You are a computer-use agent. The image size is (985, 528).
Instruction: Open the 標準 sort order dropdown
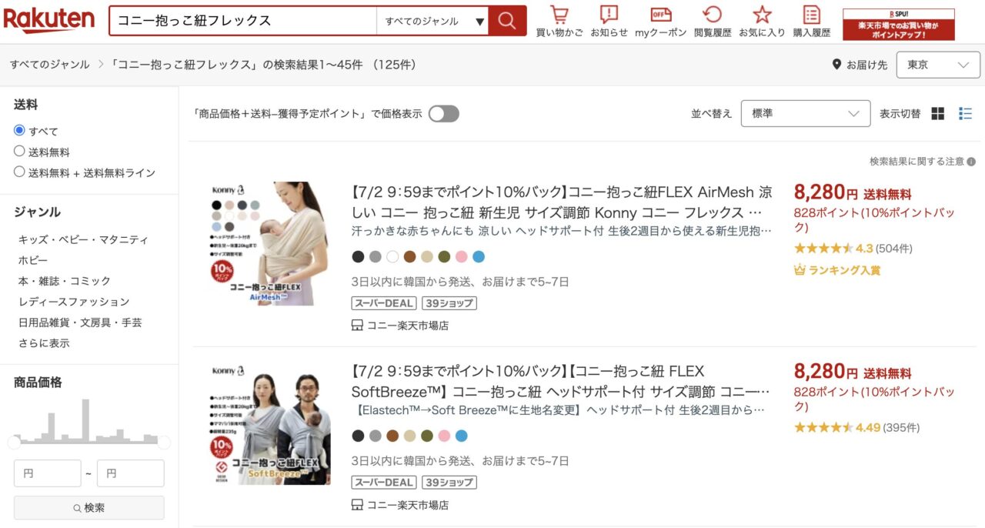[x=806, y=113]
